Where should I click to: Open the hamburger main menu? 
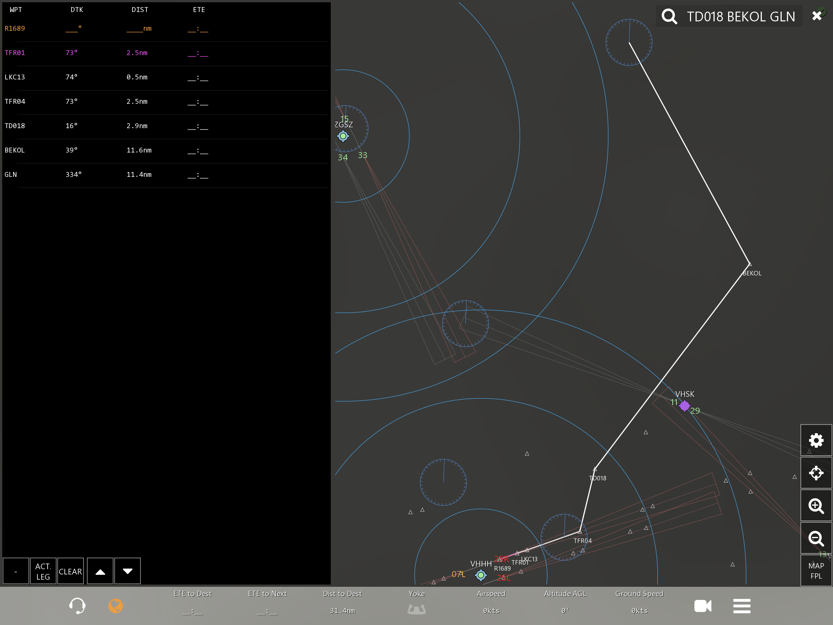pos(742,606)
